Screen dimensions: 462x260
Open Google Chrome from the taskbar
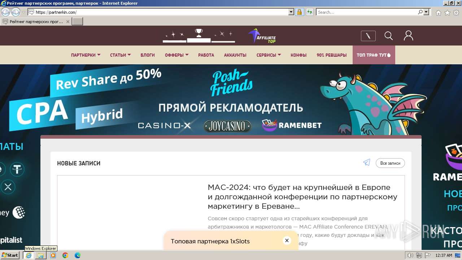pos(65,255)
